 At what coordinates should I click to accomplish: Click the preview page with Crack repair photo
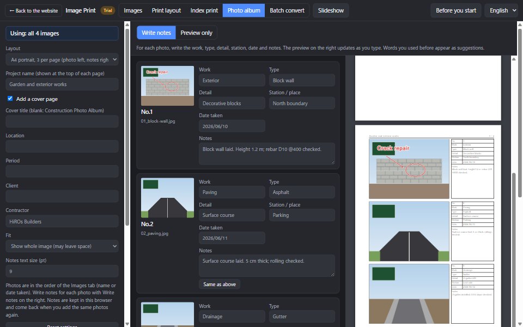[x=428, y=226]
